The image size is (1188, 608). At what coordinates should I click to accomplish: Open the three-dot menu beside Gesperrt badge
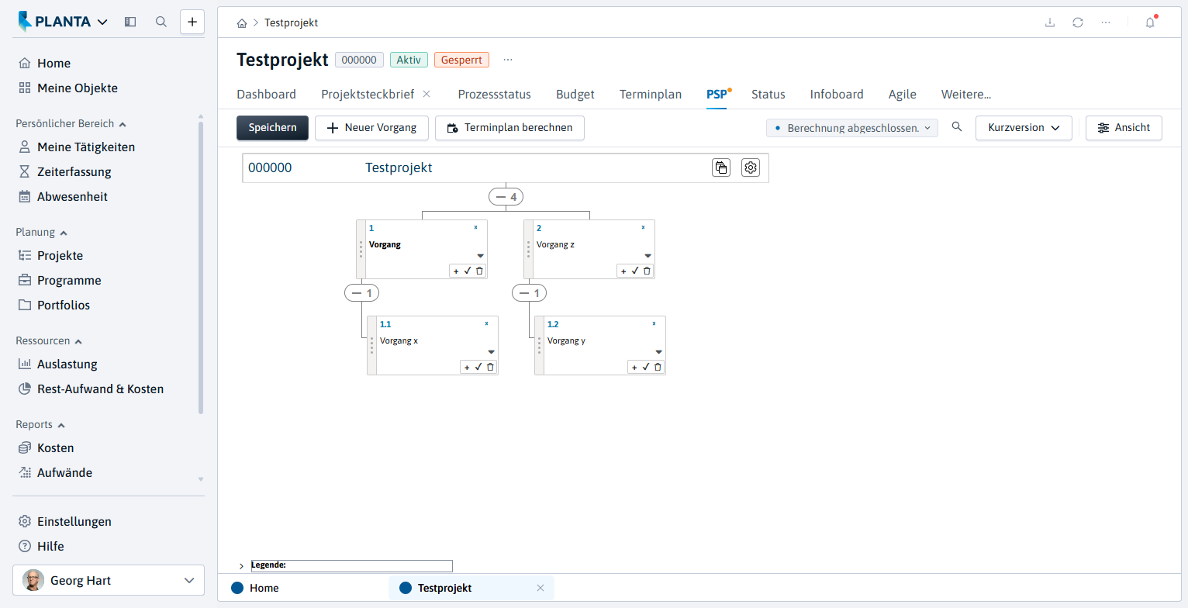pyautogui.click(x=508, y=60)
